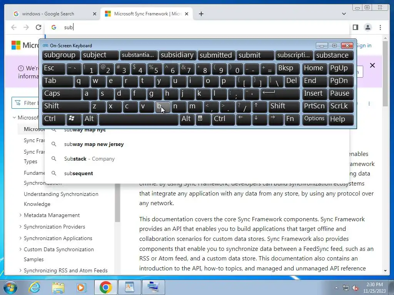This screenshot has height=295, width=394.
Task: Open the Chrome profile avatar icon
Action: click(x=367, y=27)
